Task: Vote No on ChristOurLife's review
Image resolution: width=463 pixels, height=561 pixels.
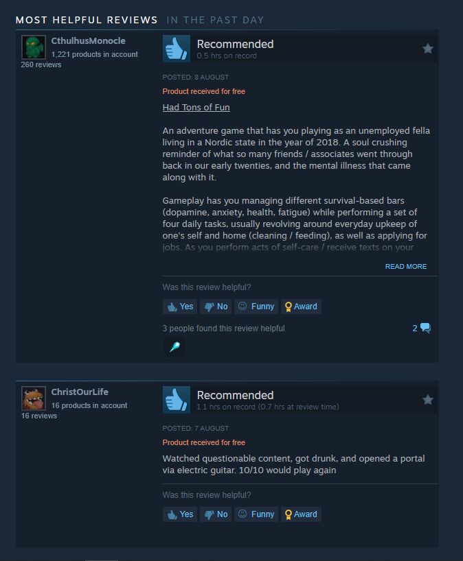Action: pyautogui.click(x=216, y=514)
